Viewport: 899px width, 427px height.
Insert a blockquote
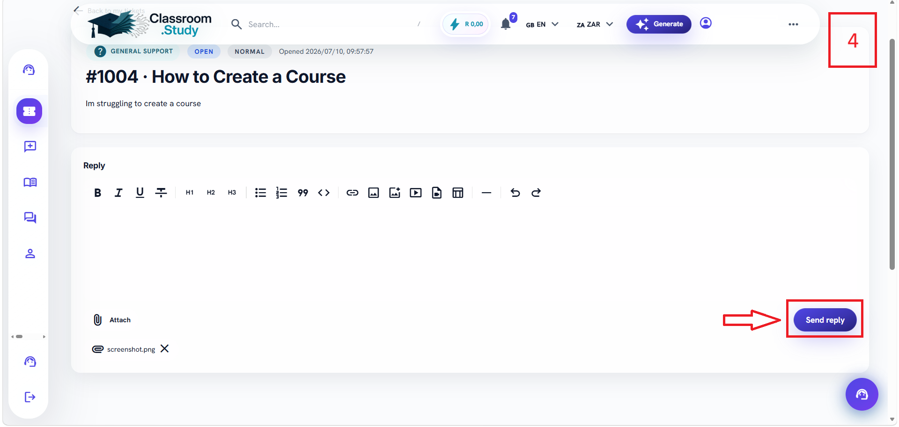coord(302,193)
